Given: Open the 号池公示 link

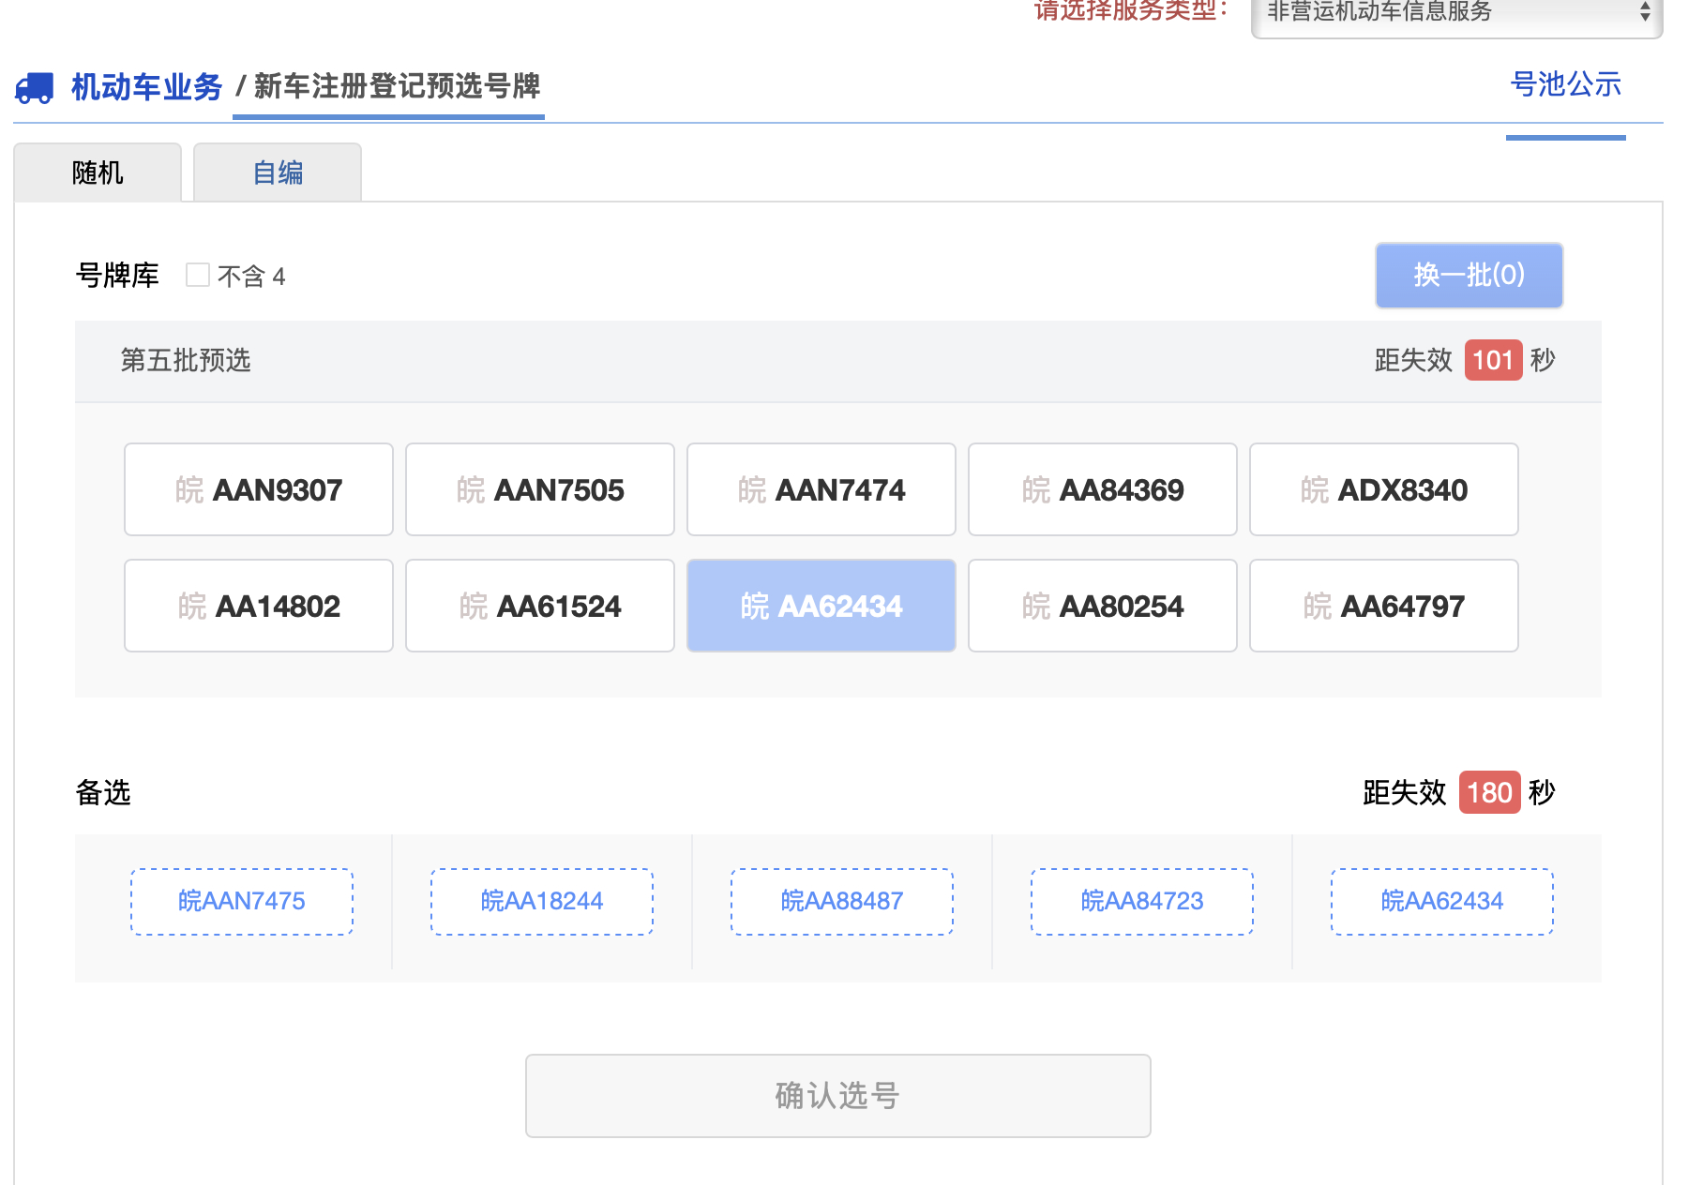Looking at the screenshot, I should pyautogui.click(x=1565, y=84).
